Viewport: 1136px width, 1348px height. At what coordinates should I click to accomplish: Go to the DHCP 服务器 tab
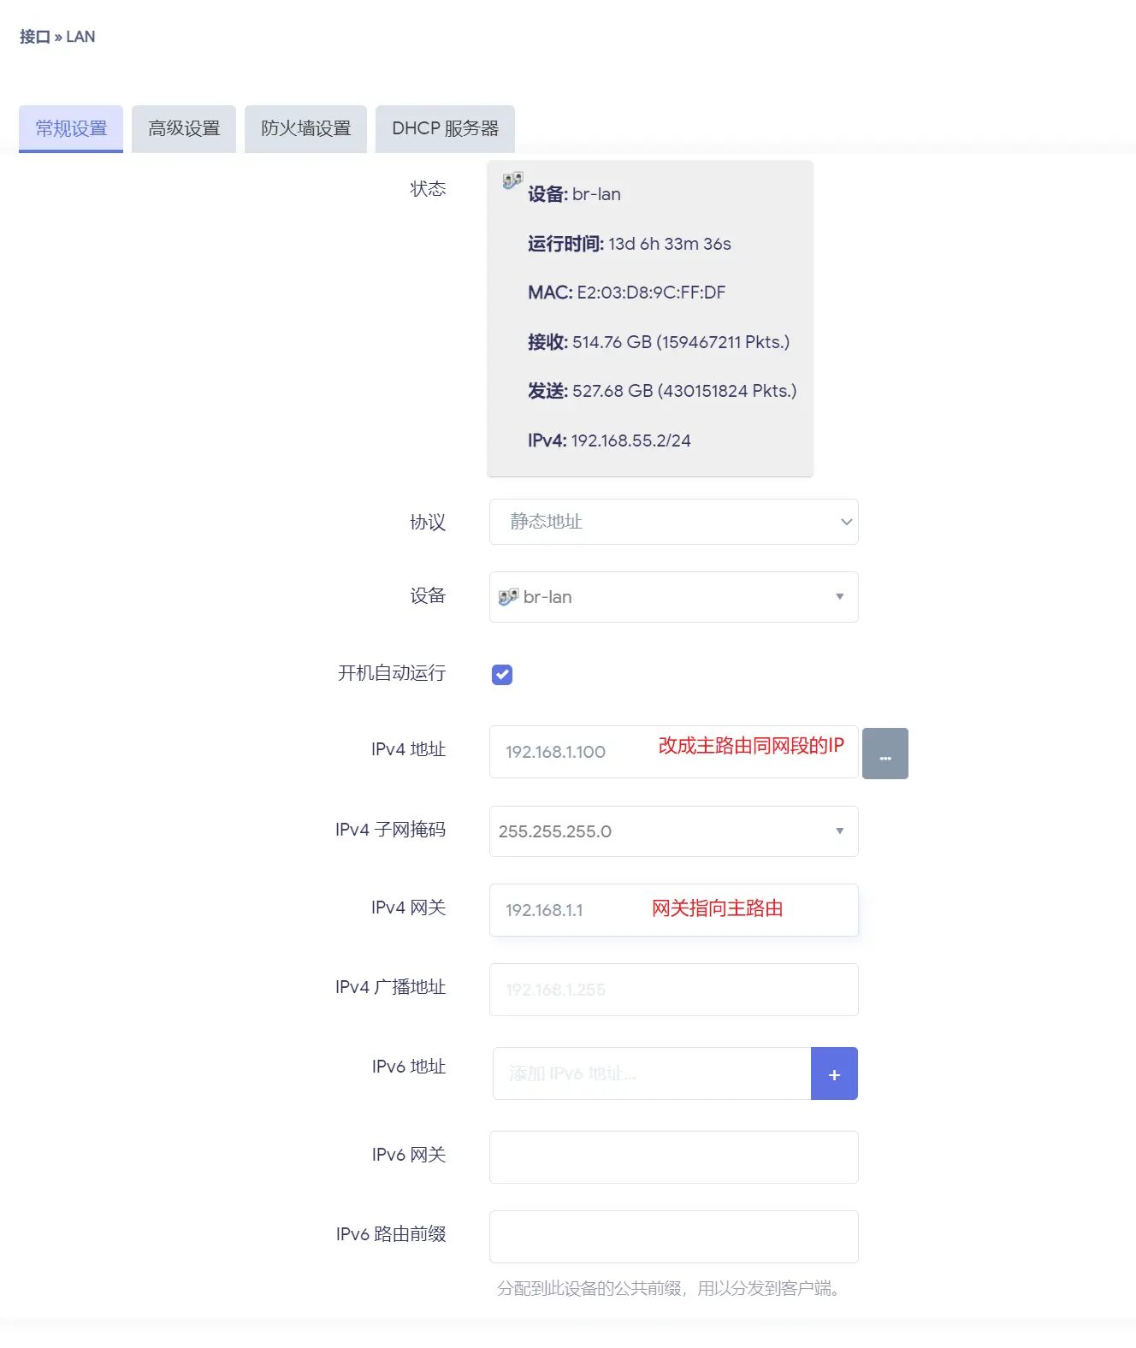445,129
